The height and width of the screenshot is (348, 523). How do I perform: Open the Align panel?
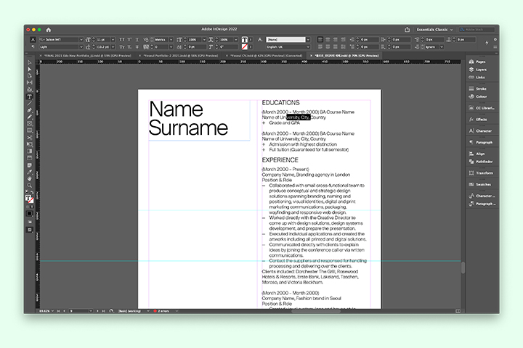click(477, 154)
